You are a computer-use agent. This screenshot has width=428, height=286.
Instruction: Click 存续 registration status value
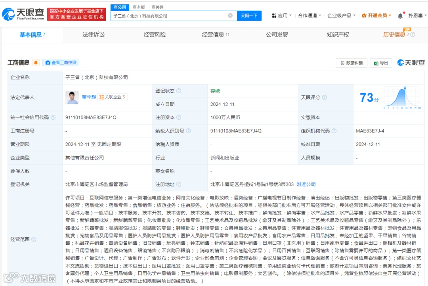click(215, 91)
